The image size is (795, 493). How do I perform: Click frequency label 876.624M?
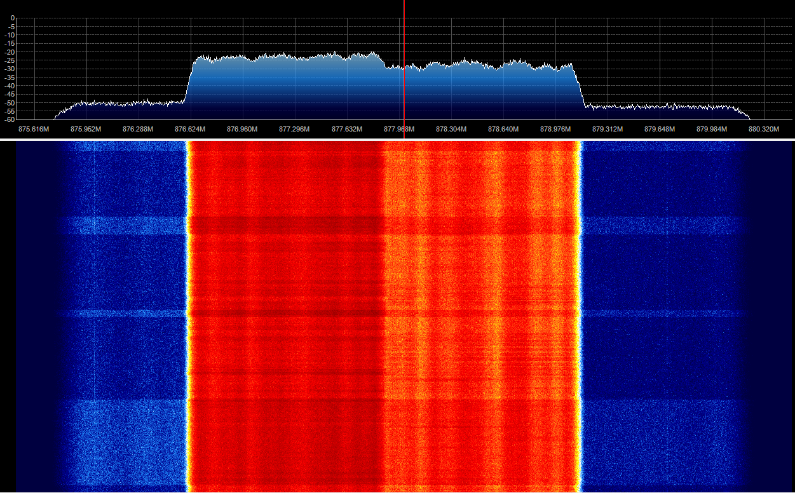[190, 129]
